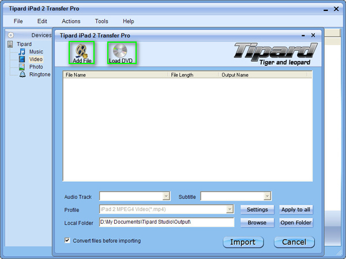Screen dimensions: 346x259
Task: Open the Music category label
Action: point(36,52)
